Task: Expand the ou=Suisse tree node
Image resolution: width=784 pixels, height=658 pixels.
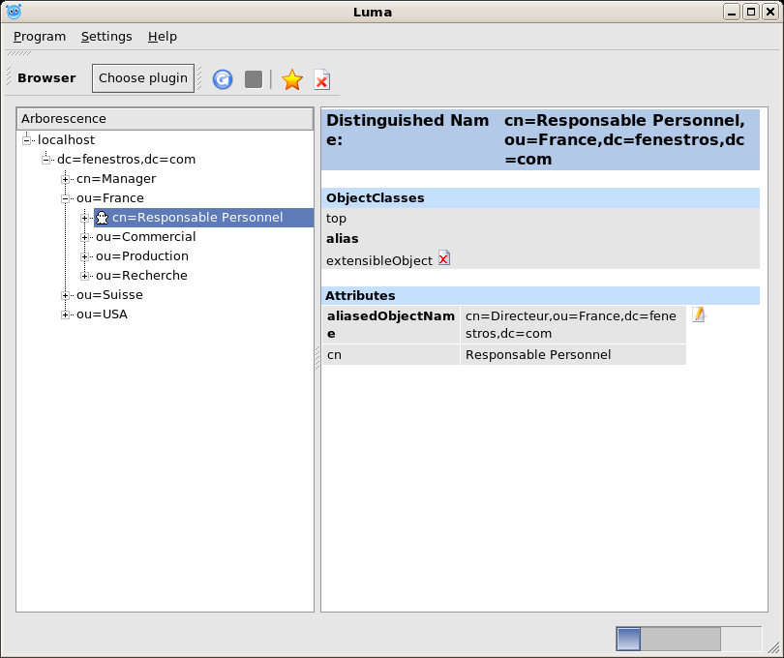Action: tap(66, 295)
